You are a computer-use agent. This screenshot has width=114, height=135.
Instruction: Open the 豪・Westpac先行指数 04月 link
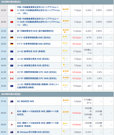(x=33, y=132)
